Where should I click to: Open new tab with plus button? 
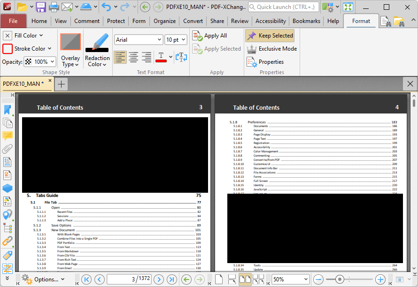point(61,84)
